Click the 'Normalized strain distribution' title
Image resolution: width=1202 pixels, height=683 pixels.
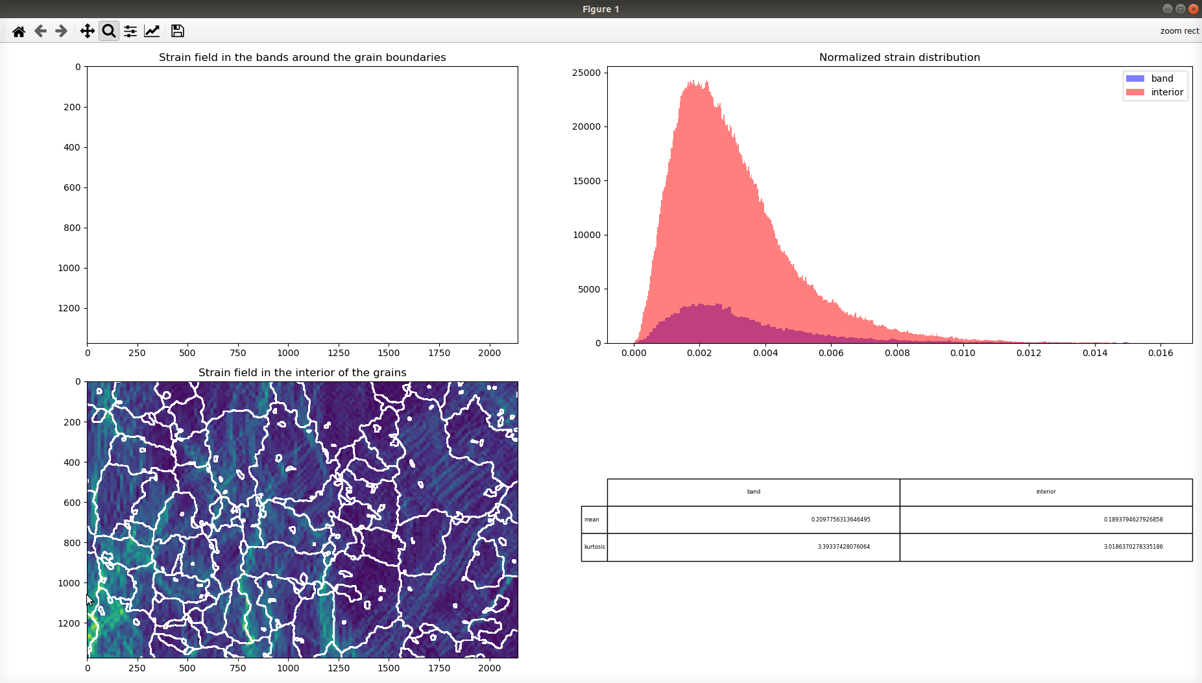(899, 57)
